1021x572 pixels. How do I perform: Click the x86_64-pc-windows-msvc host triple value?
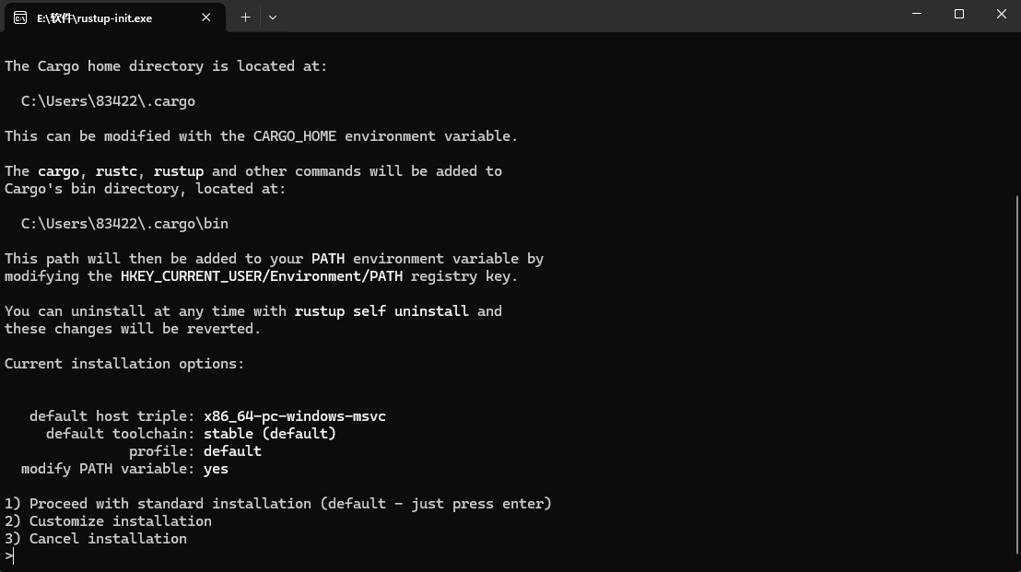pyautogui.click(x=295, y=416)
